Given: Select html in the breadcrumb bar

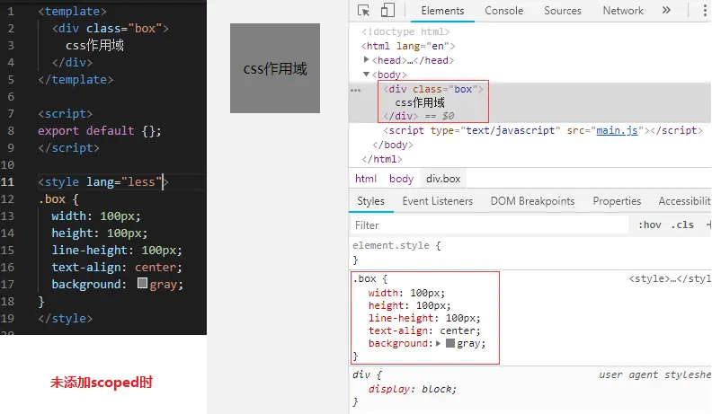Looking at the screenshot, I should click(x=366, y=179).
